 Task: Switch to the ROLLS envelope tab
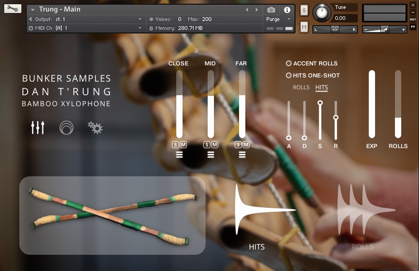point(301,87)
